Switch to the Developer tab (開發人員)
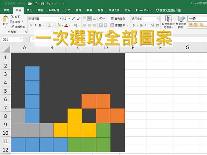 (x=114, y=10)
